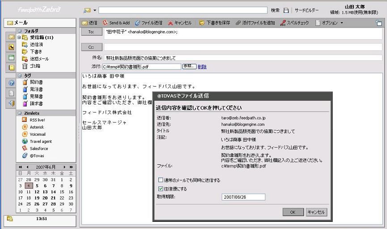
Task: Click the Cc: button
Action: tap(91, 47)
